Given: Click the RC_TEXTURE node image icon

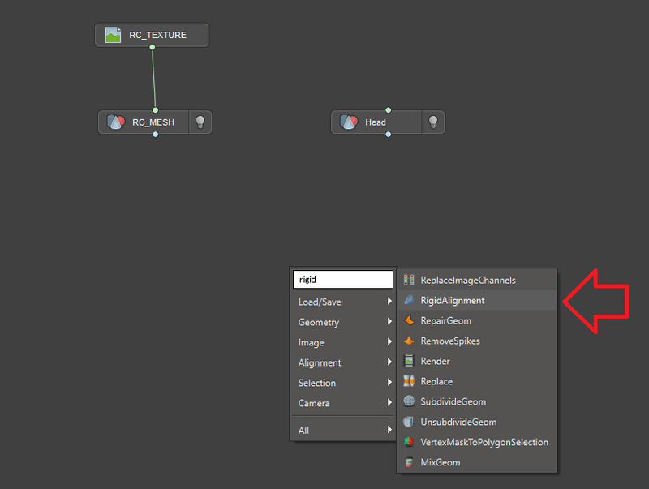Looking at the screenshot, I should pyautogui.click(x=113, y=35).
